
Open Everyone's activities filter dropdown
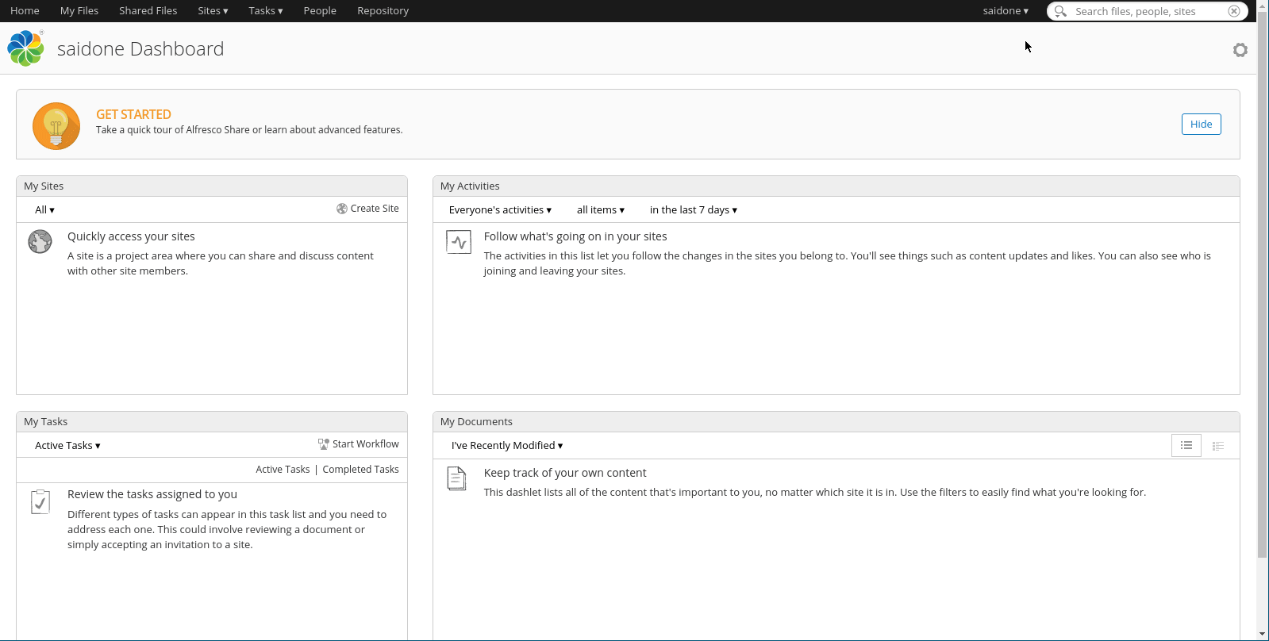click(x=500, y=210)
